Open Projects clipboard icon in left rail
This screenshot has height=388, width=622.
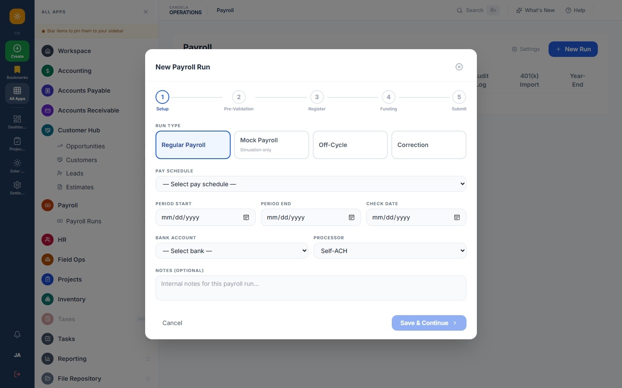[17, 144]
